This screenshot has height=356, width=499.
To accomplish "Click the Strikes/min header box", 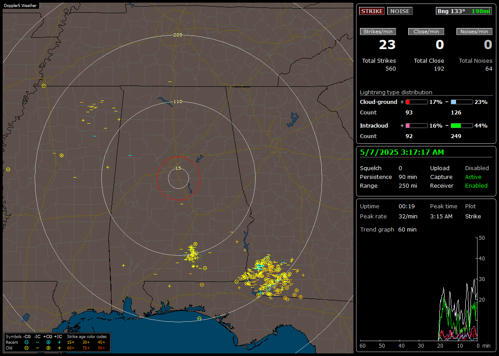I will (378, 32).
